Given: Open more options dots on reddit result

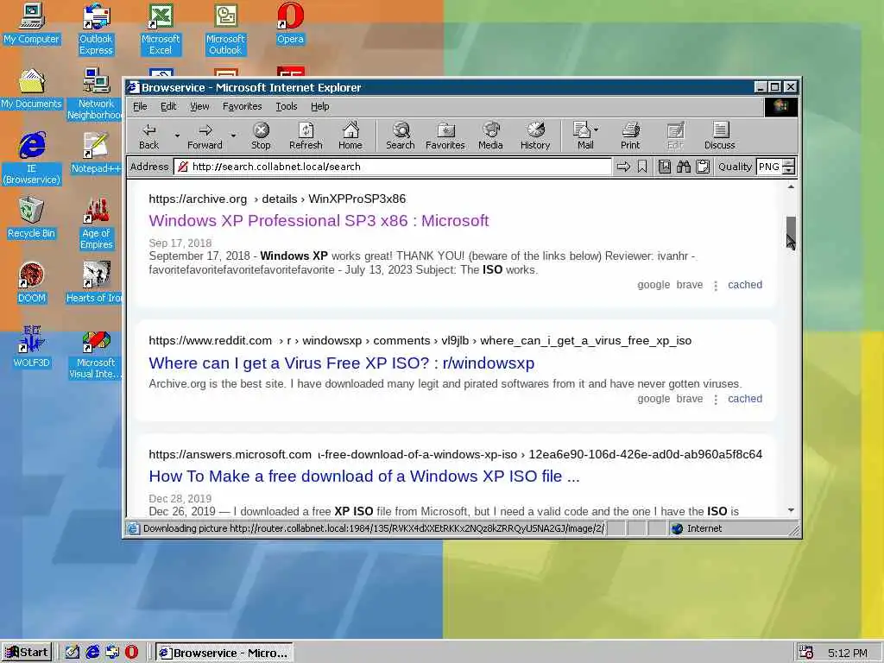Looking at the screenshot, I should 716,399.
